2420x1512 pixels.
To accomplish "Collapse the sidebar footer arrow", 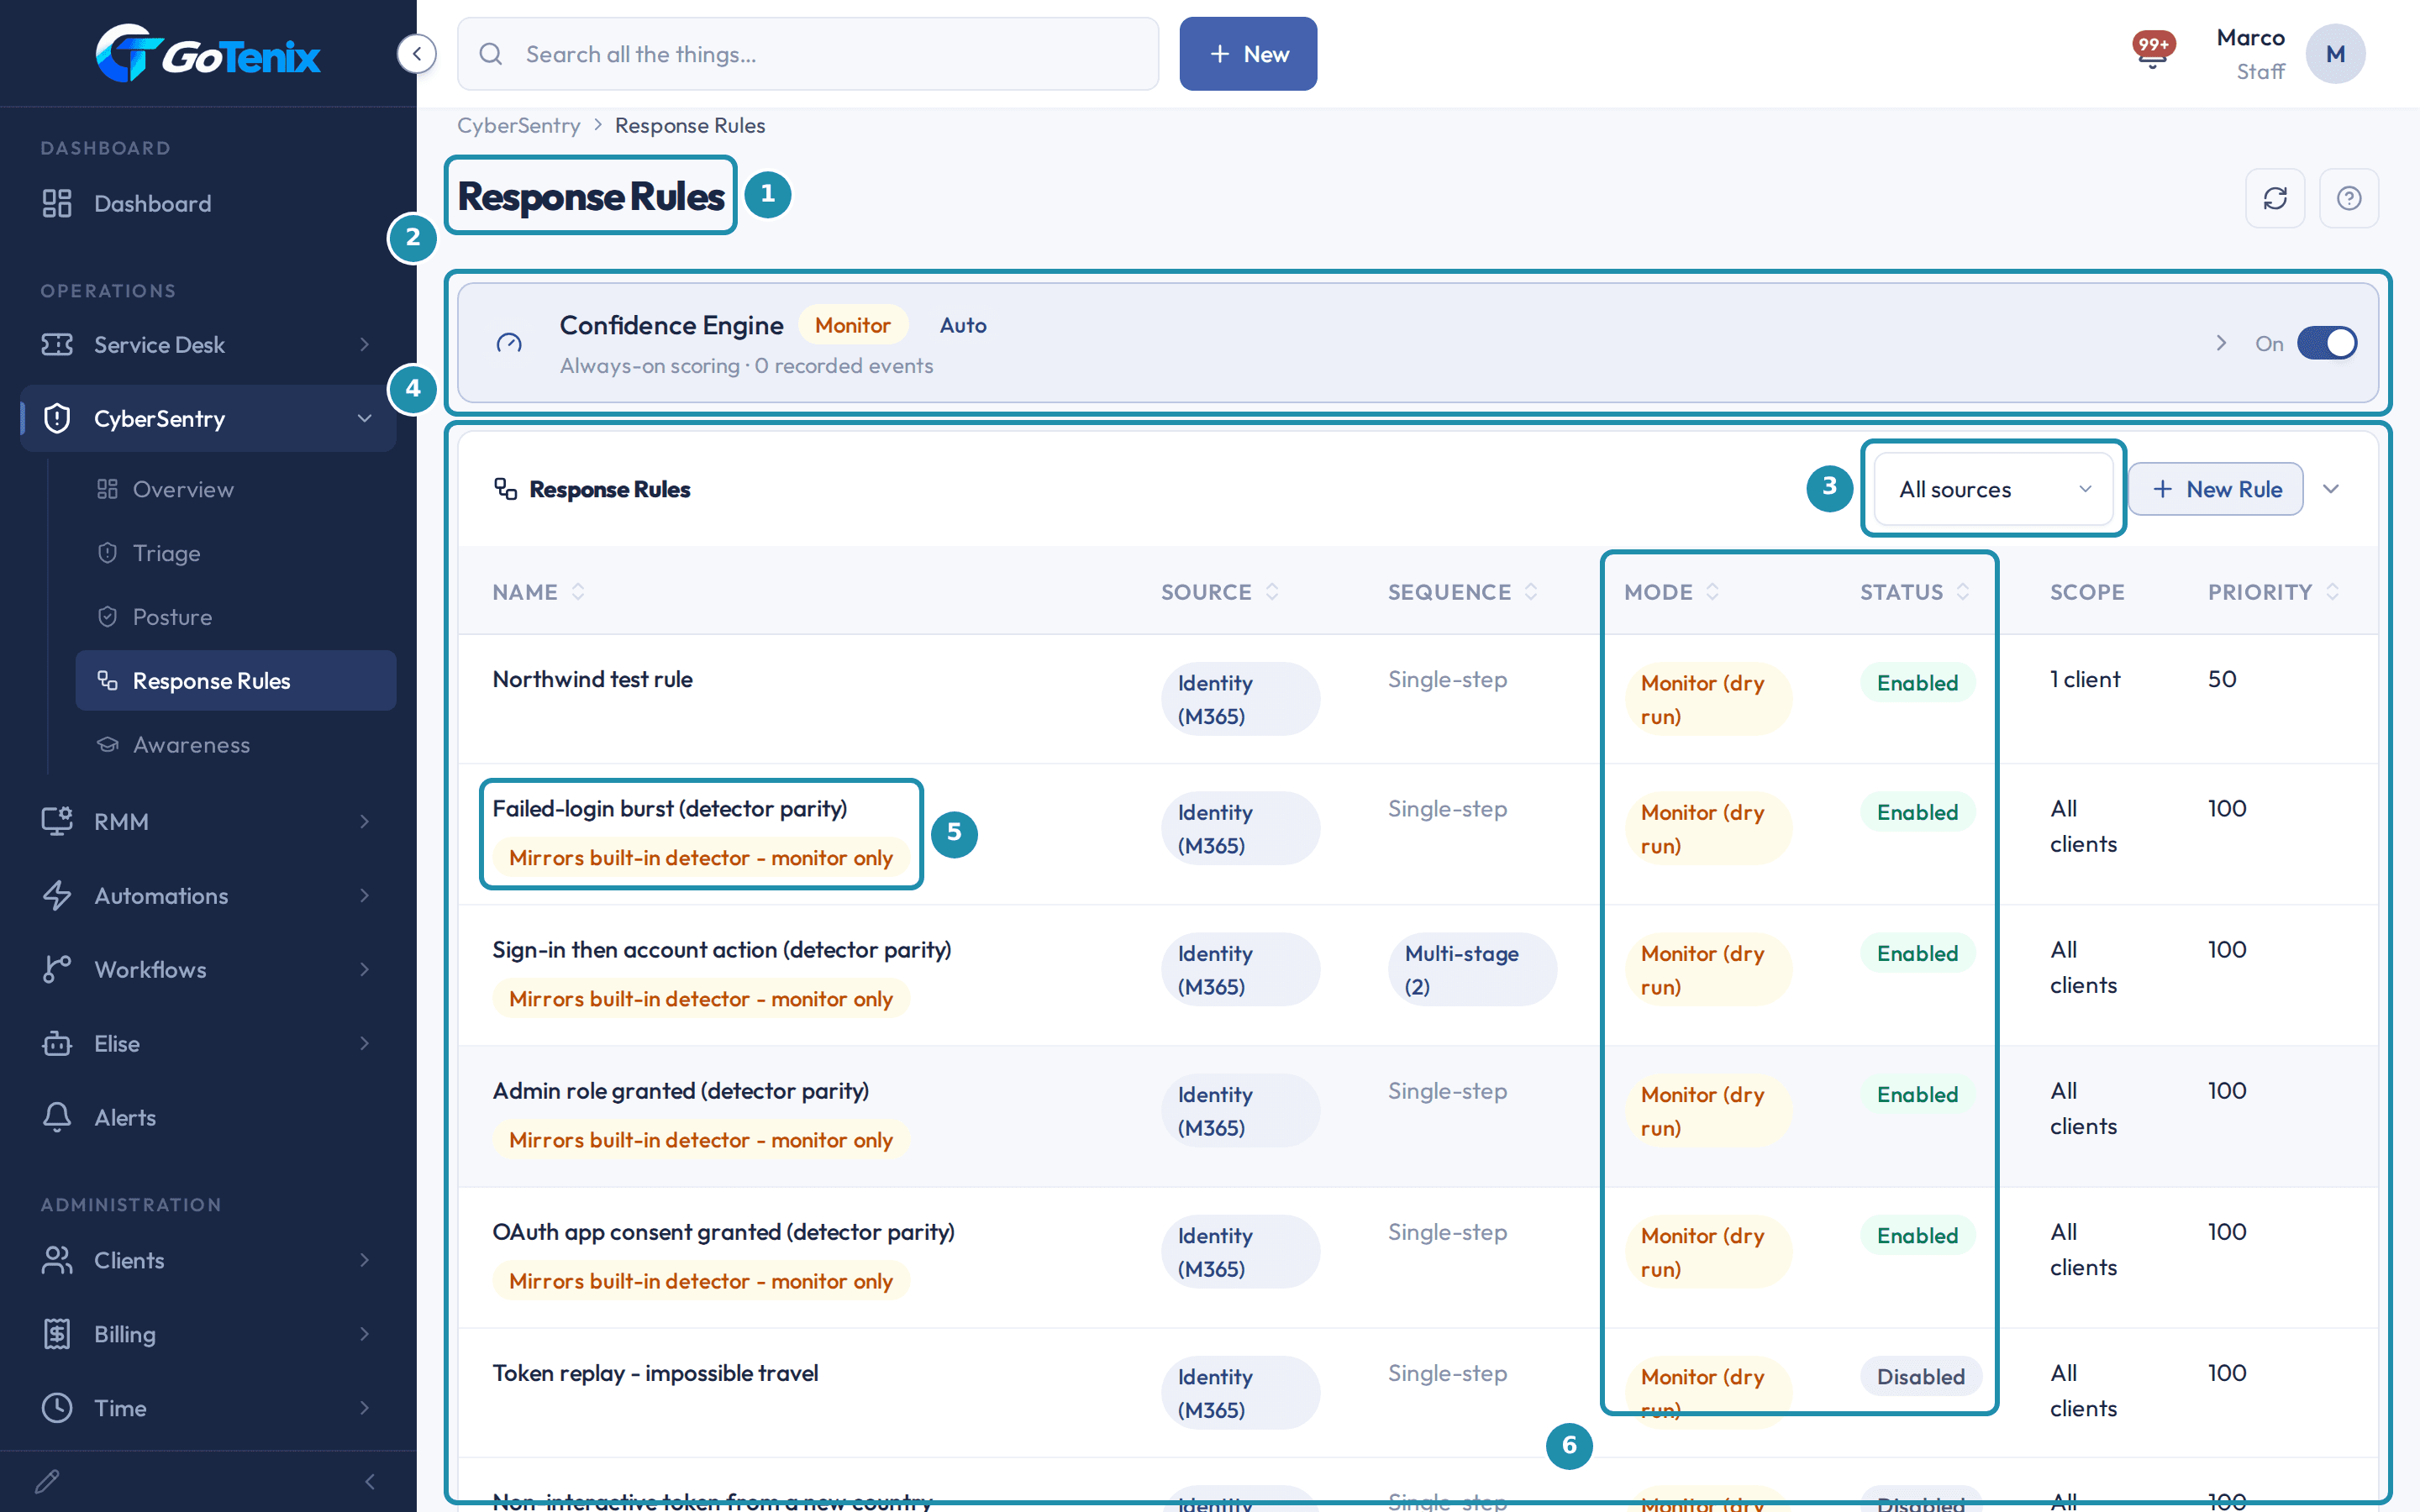I will [370, 1481].
